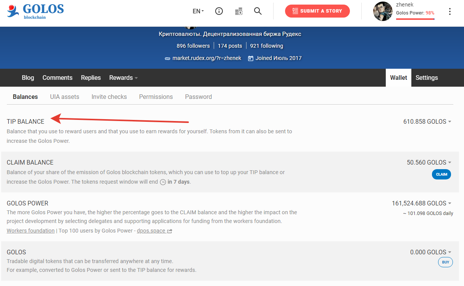The height and width of the screenshot is (286, 464).
Task: Open the info circle icon in header
Action: click(x=219, y=11)
